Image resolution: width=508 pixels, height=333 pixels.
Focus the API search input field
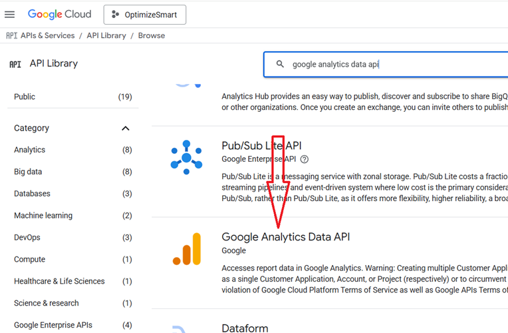point(386,64)
